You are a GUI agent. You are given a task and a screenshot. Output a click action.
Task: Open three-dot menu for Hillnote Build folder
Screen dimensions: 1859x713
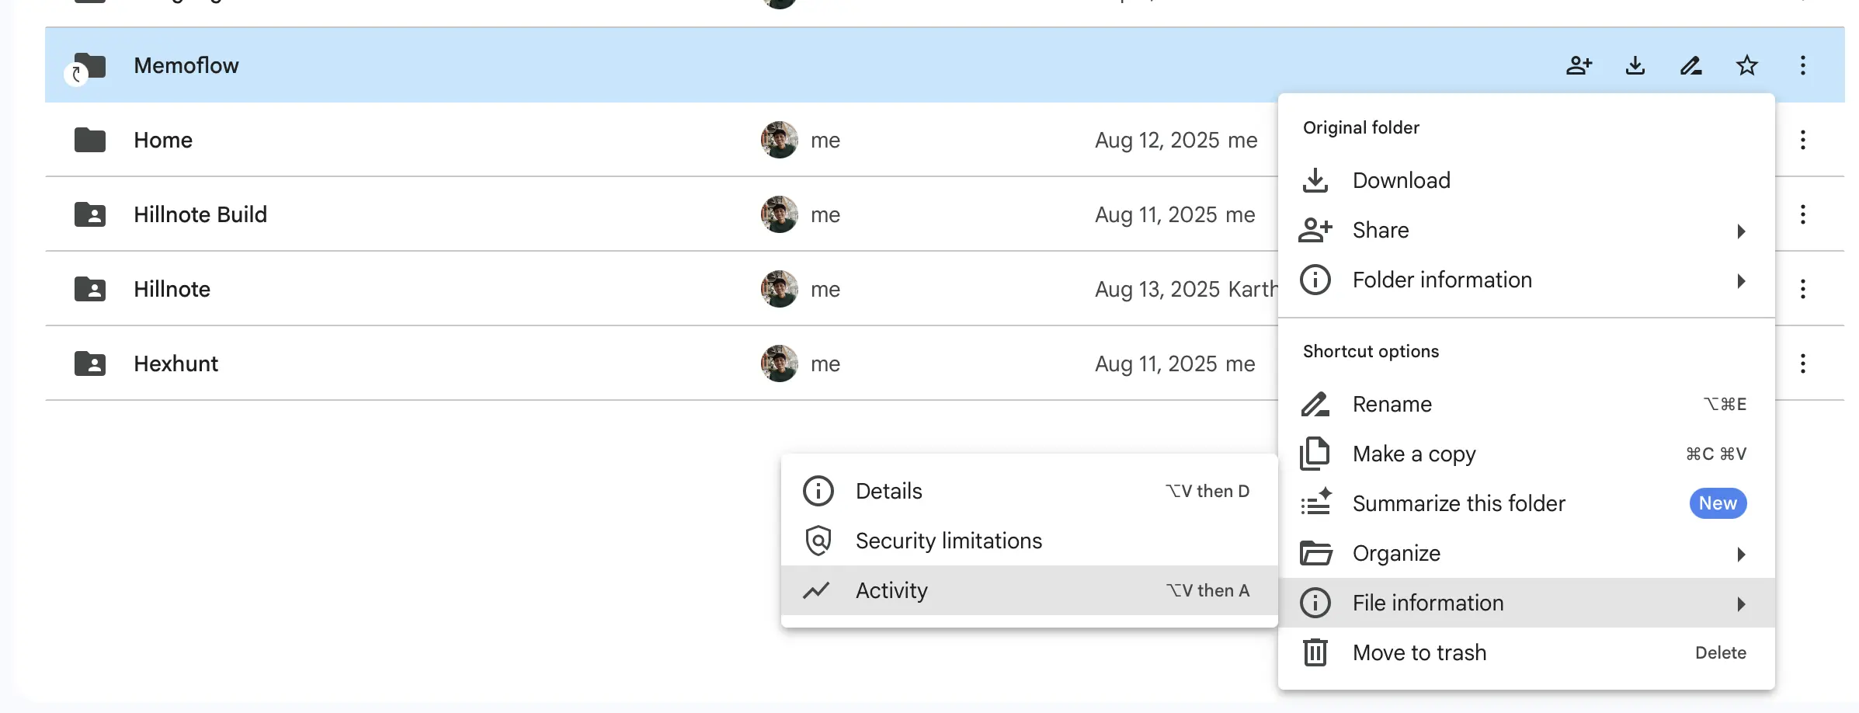coord(1802,214)
